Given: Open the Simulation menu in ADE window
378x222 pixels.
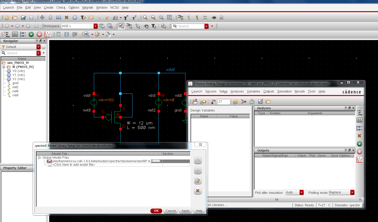Looking at the screenshot, I should point(284,91).
